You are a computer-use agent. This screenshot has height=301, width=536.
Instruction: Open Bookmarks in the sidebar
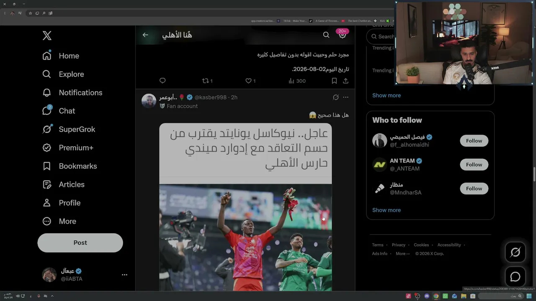coord(70,166)
